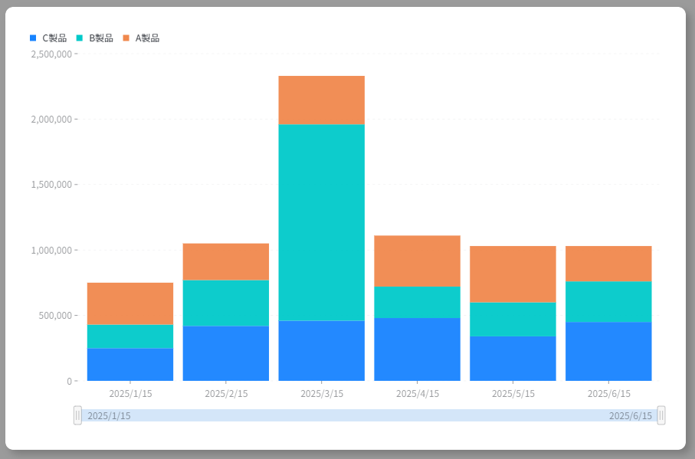Image resolution: width=695 pixels, height=459 pixels.
Task: Click the blue C製品 segment for 2025/4/15
Action: pyautogui.click(x=417, y=349)
